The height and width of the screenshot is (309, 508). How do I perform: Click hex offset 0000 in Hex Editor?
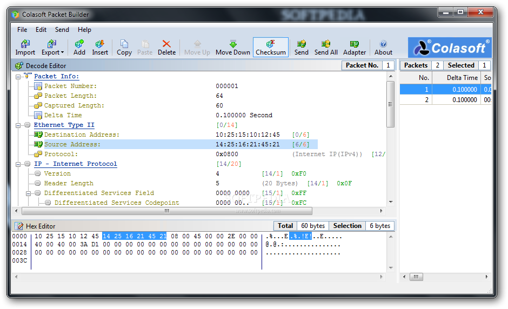[19, 236]
